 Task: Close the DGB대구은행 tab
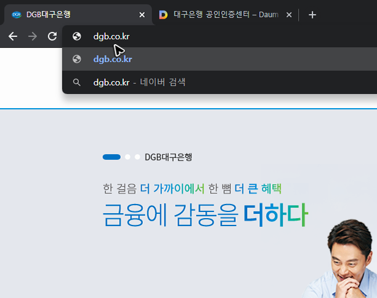(x=142, y=15)
